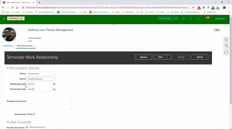Click the Oracle logo
The image size is (232, 130).
pyautogui.click(x=16, y=18)
